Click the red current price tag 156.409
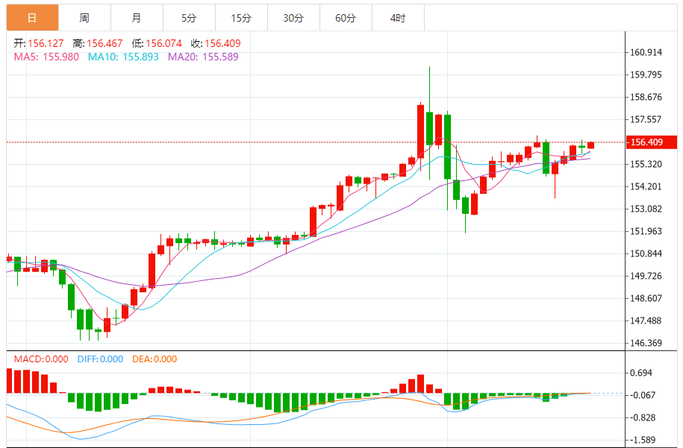The height and width of the screenshot is (448, 683). tap(651, 142)
